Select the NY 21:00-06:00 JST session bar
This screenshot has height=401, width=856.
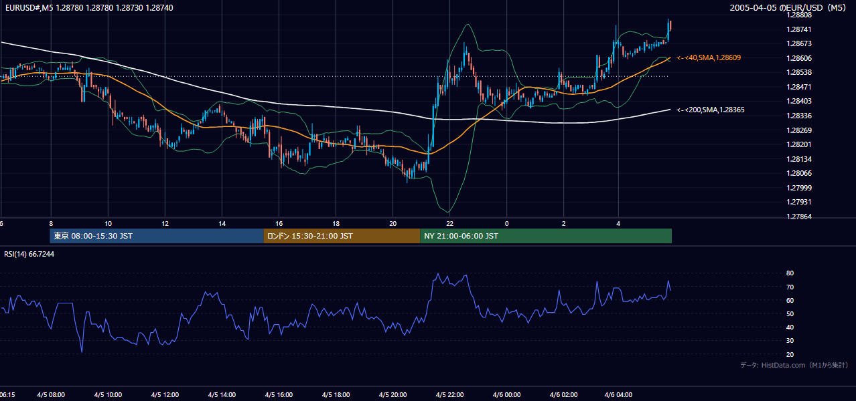click(546, 236)
